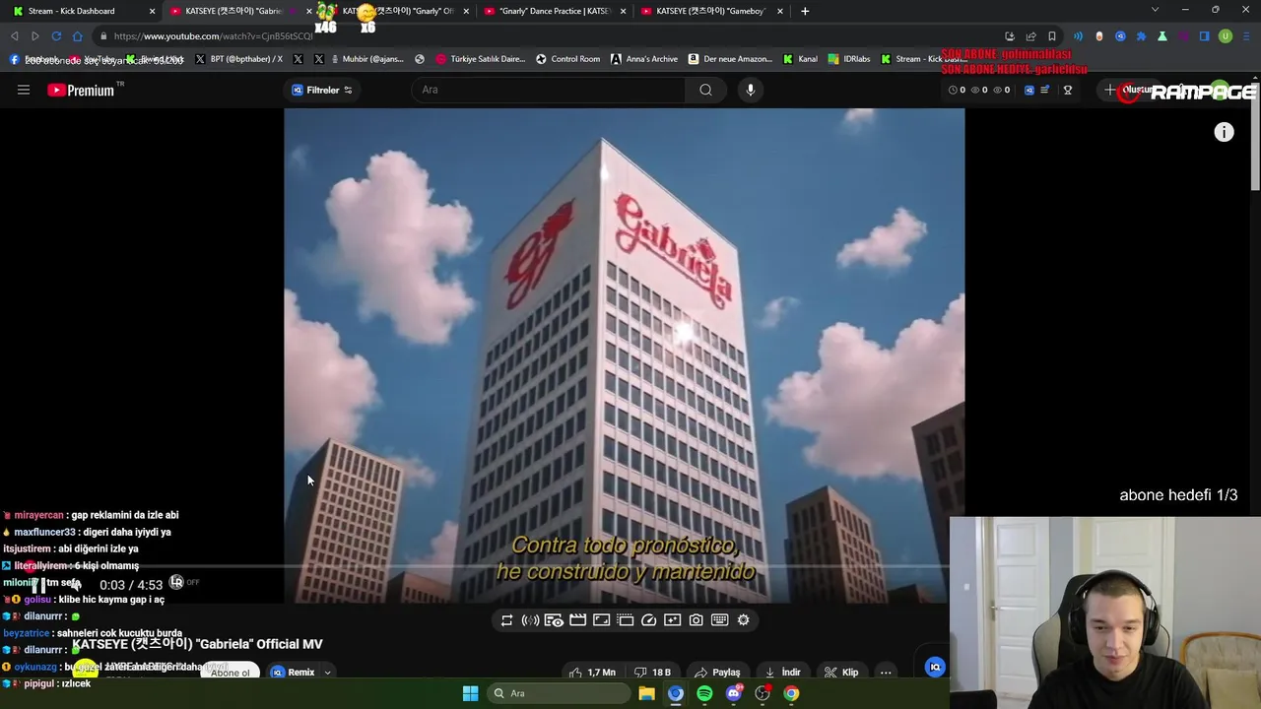Viewport: 1261px width, 709px height.
Task: Switch to the "Gnarly" Dance Practice tab
Action: tap(554, 11)
